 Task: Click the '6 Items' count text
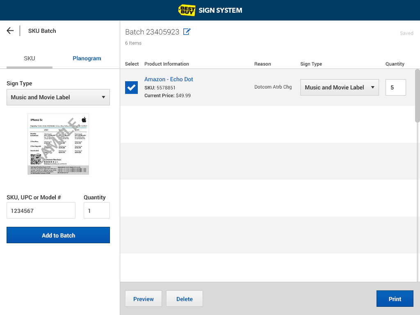click(x=133, y=43)
